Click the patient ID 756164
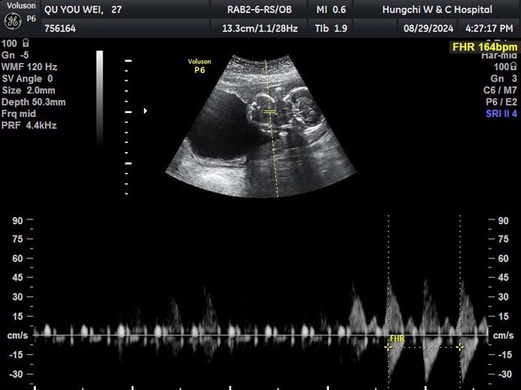The width and height of the screenshot is (521, 390). pos(60,28)
